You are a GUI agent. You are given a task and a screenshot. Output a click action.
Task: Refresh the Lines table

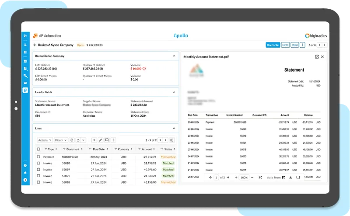click(72, 140)
